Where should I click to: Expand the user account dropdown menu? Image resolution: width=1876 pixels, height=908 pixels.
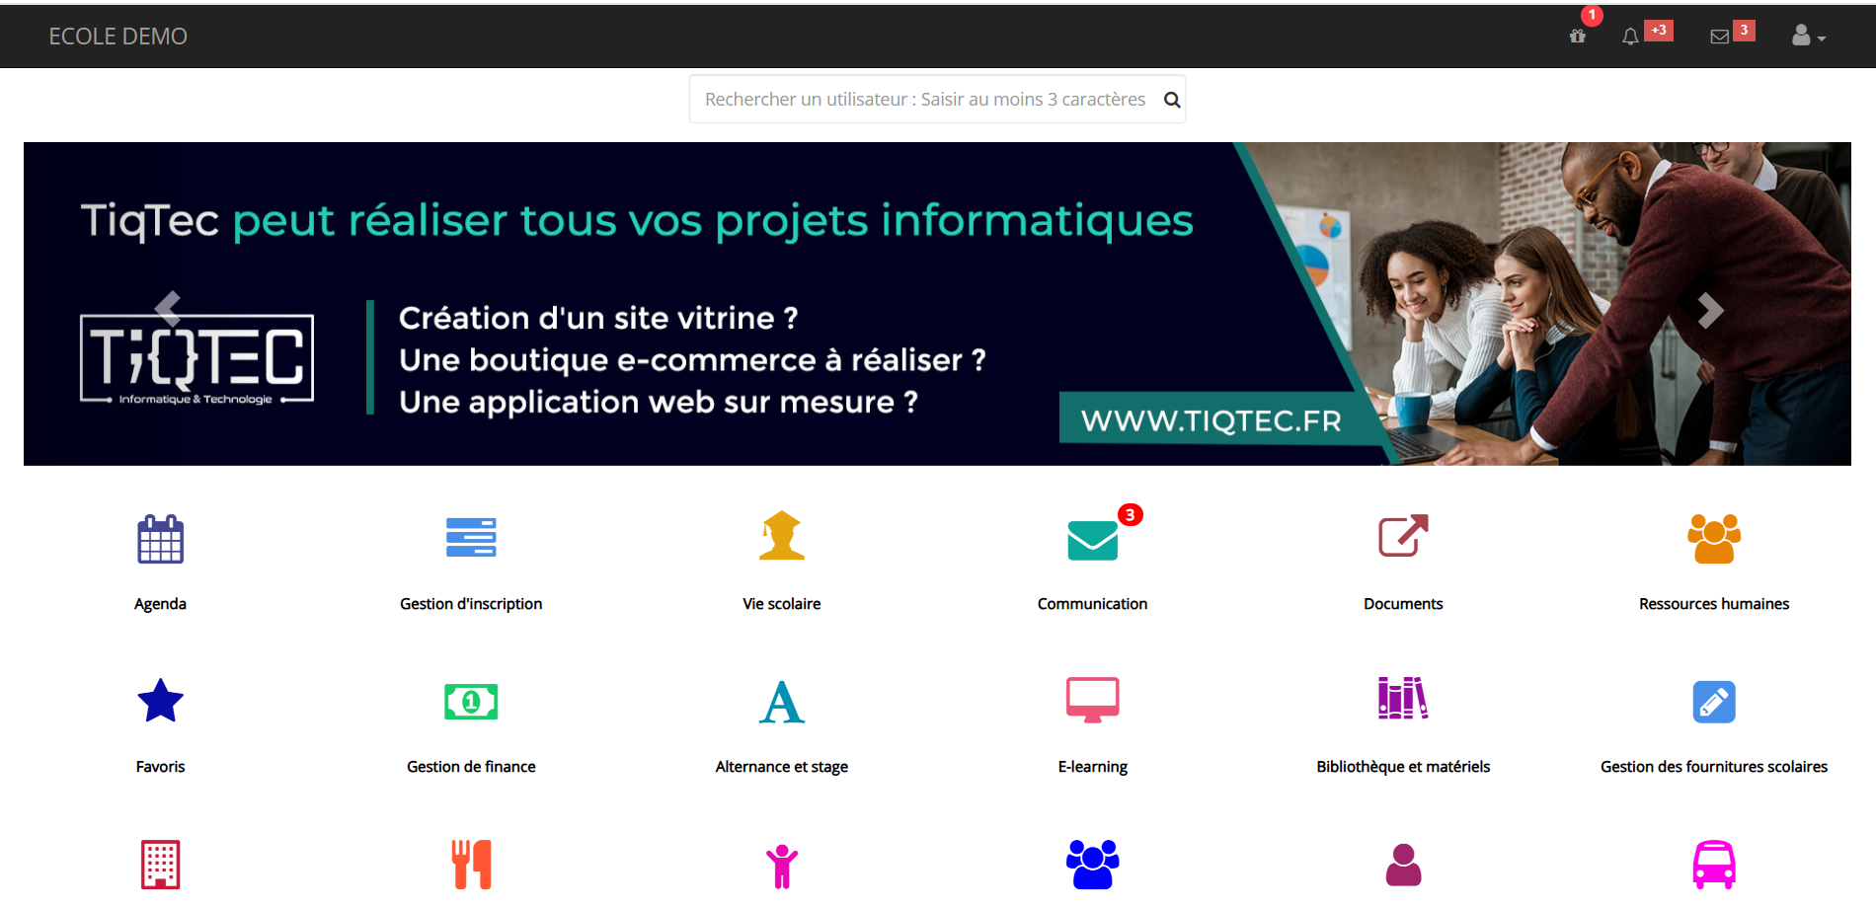pos(1809,36)
